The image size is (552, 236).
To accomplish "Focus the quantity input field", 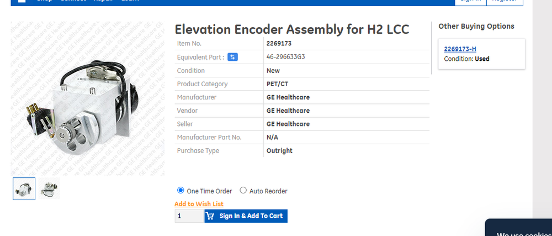I will pyautogui.click(x=189, y=216).
